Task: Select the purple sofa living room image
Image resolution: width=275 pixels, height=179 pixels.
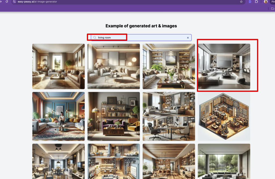Action: click(114, 116)
